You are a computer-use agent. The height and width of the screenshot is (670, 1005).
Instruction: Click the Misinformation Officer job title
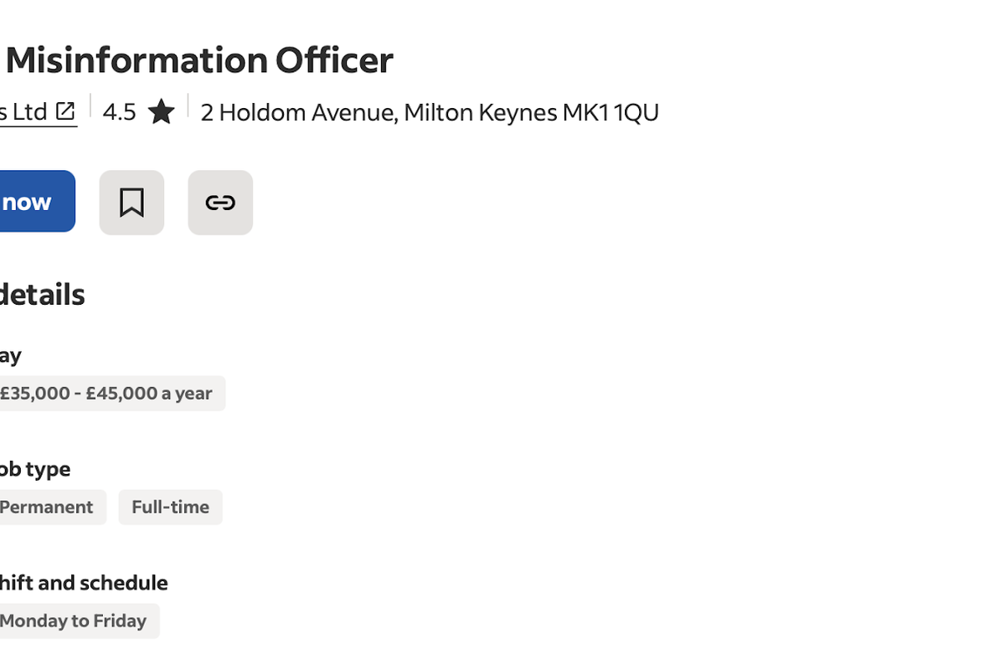tap(199, 60)
